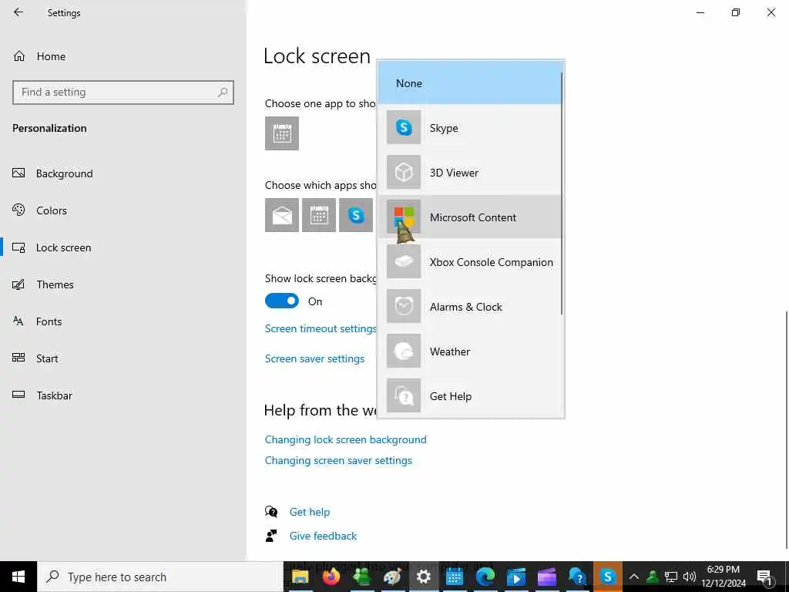The image size is (789, 592).
Task: Click the Alarms & Clock icon
Action: [x=404, y=306]
